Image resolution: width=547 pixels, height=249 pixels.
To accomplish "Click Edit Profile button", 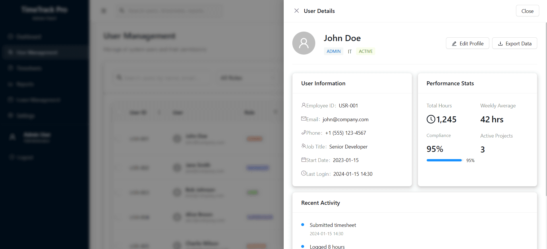I will 467,43.
